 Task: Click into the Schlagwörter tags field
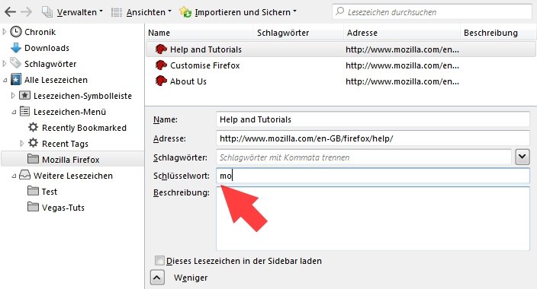point(364,157)
